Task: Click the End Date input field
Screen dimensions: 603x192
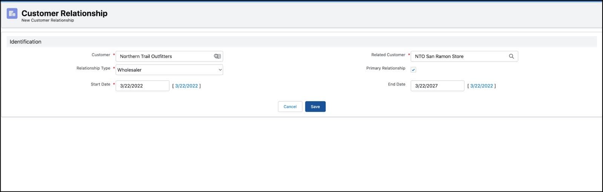Action: [x=438, y=86]
